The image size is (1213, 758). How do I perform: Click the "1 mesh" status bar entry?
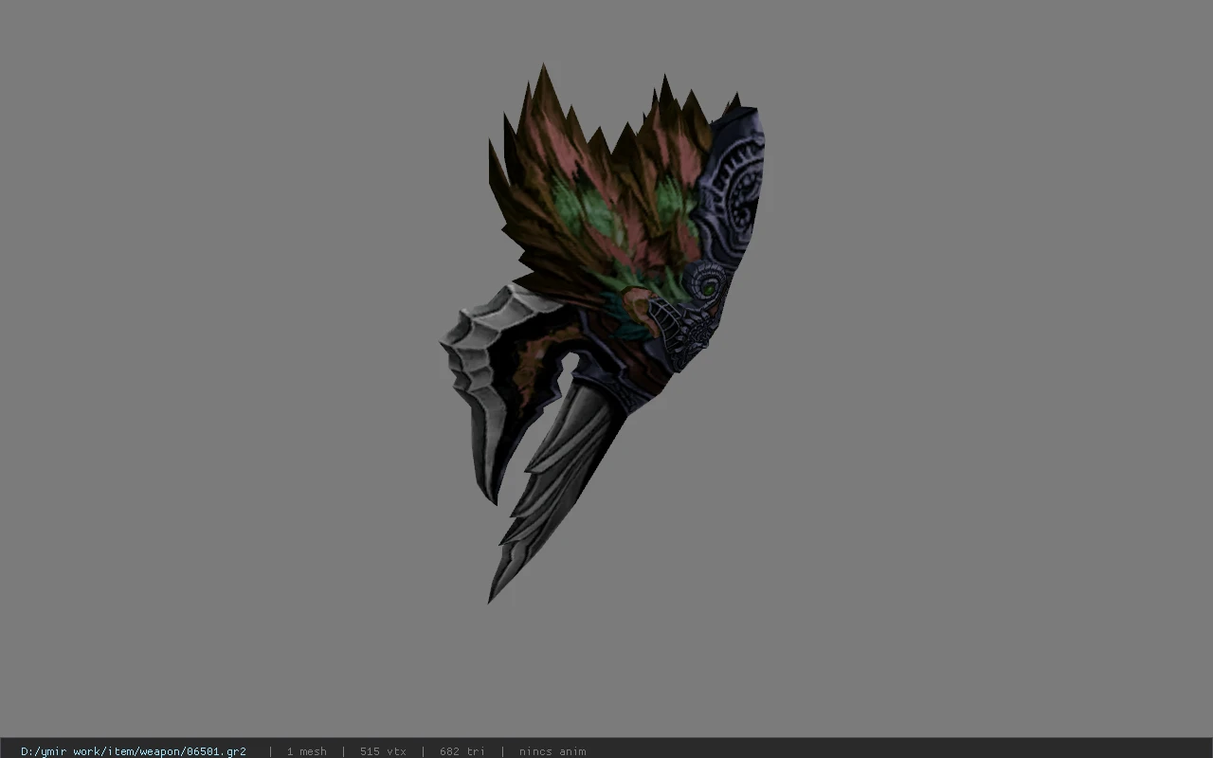pos(306,751)
